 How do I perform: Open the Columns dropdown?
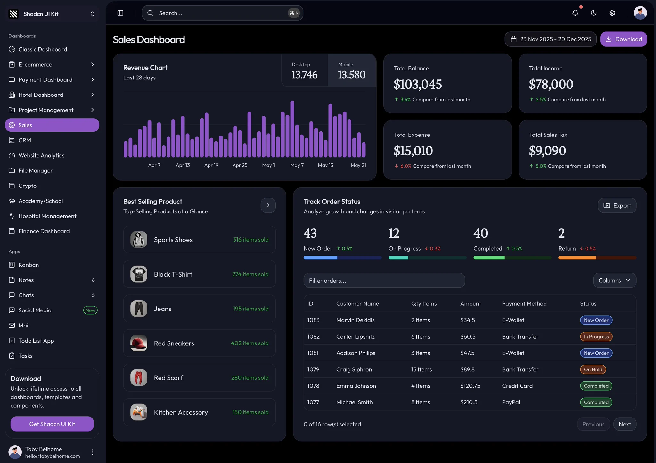coord(614,280)
